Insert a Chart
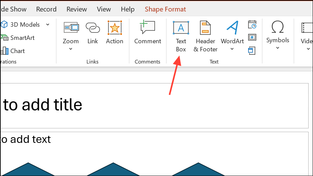The image size is (313, 176). [13, 51]
